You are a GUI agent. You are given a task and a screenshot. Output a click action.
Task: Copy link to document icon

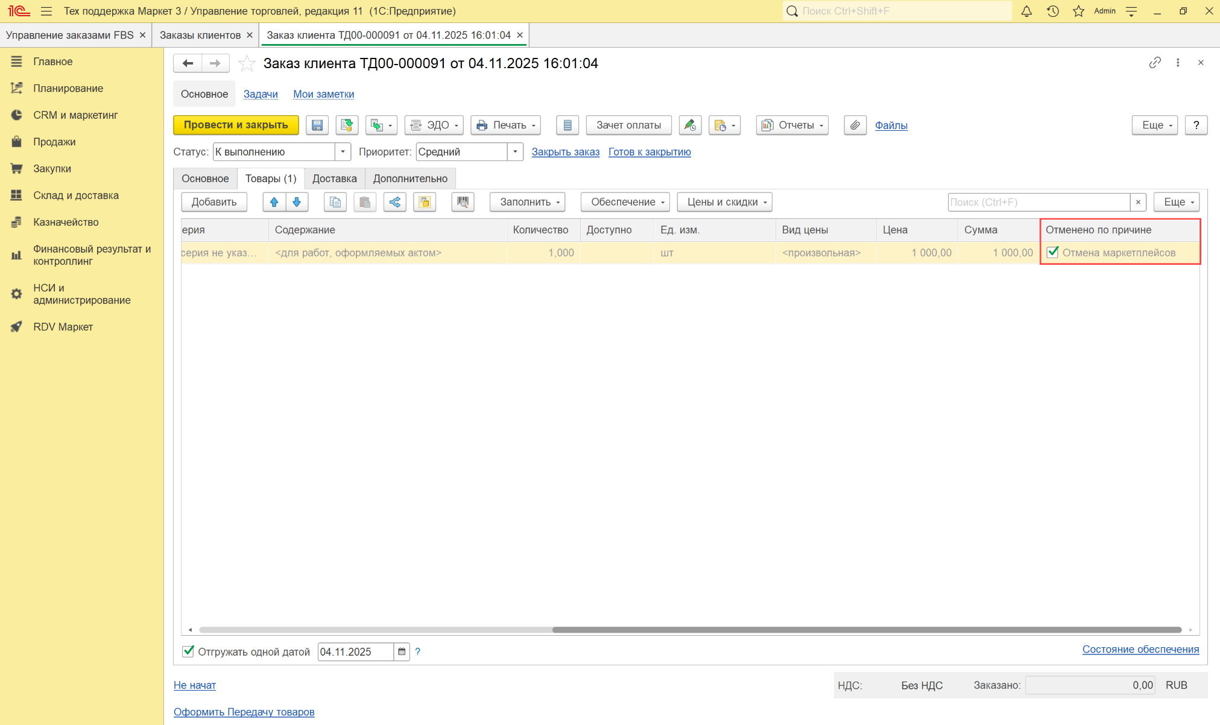(x=1154, y=63)
